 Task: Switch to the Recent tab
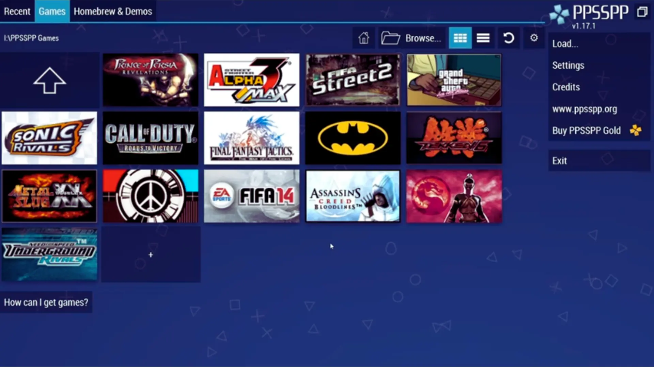tap(17, 11)
